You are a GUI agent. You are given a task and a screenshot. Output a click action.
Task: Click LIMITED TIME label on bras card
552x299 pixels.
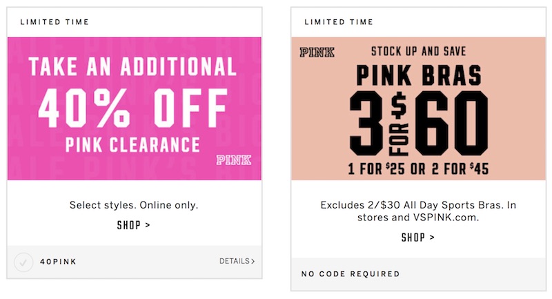pos(339,22)
